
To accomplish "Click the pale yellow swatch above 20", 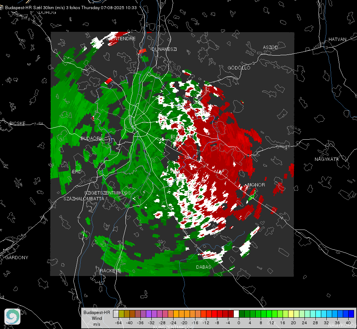I will (x=291, y=314).
